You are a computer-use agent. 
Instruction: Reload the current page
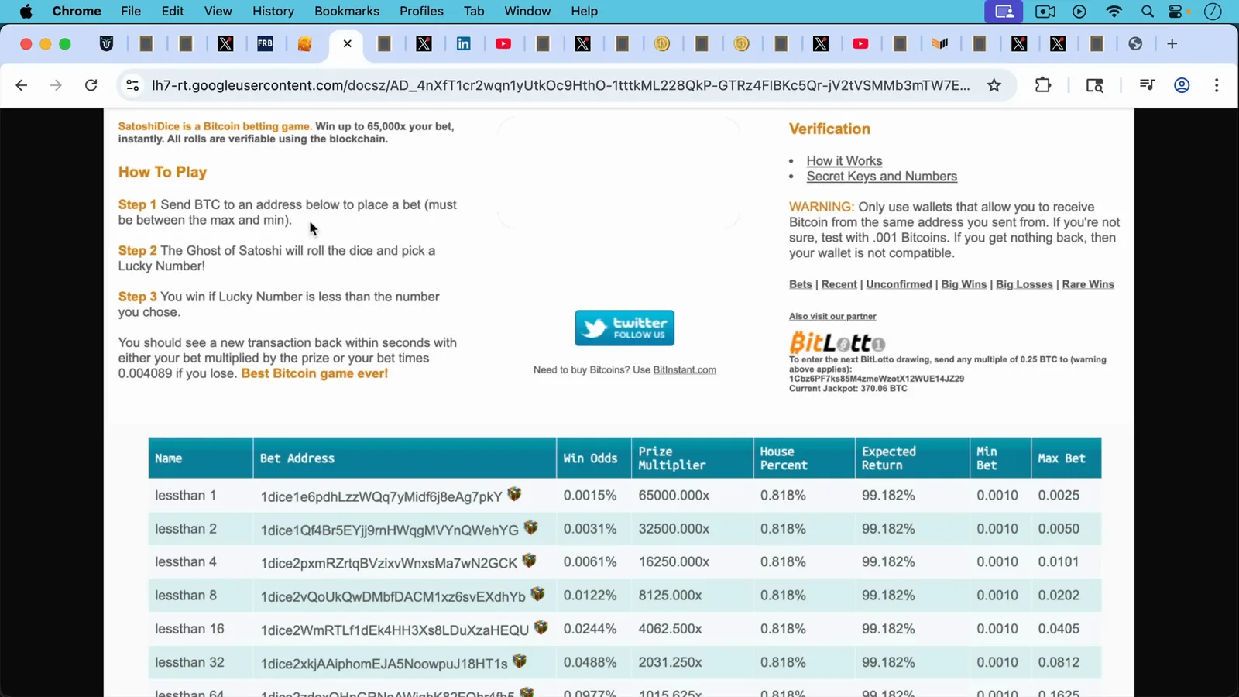click(91, 85)
